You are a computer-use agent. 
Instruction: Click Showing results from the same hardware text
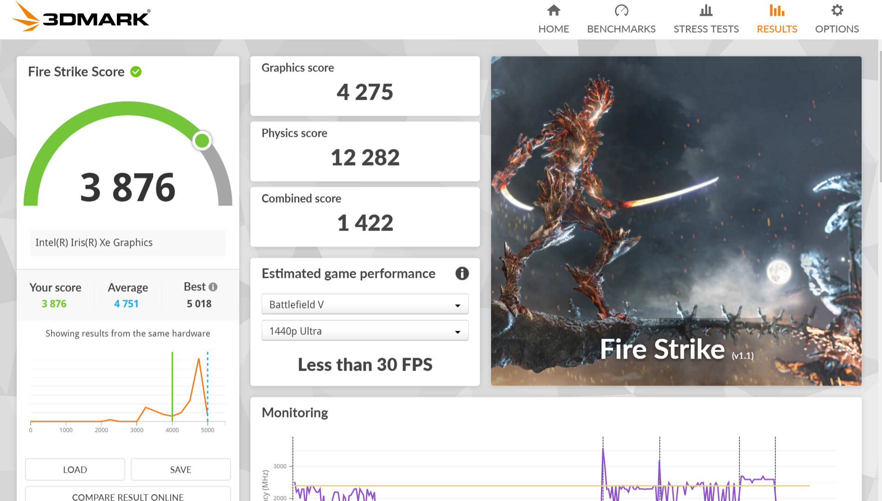point(128,334)
